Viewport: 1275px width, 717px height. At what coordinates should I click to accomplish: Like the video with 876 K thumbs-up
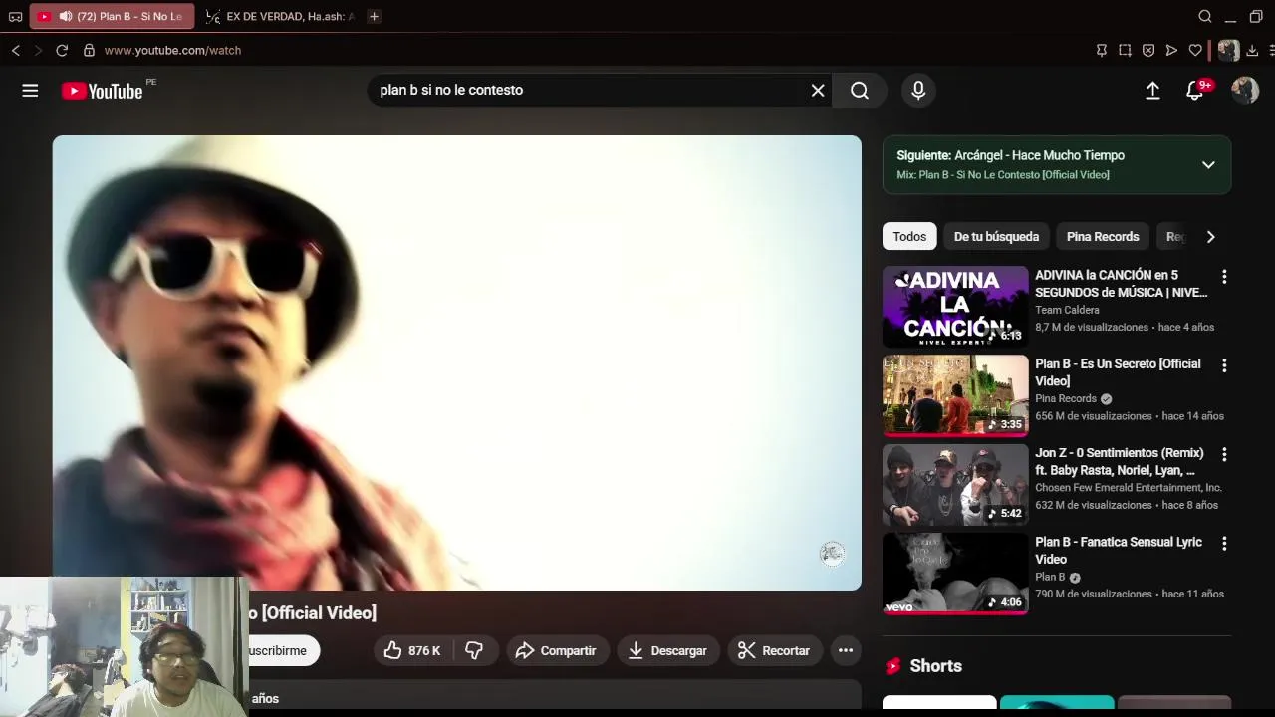tap(412, 650)
